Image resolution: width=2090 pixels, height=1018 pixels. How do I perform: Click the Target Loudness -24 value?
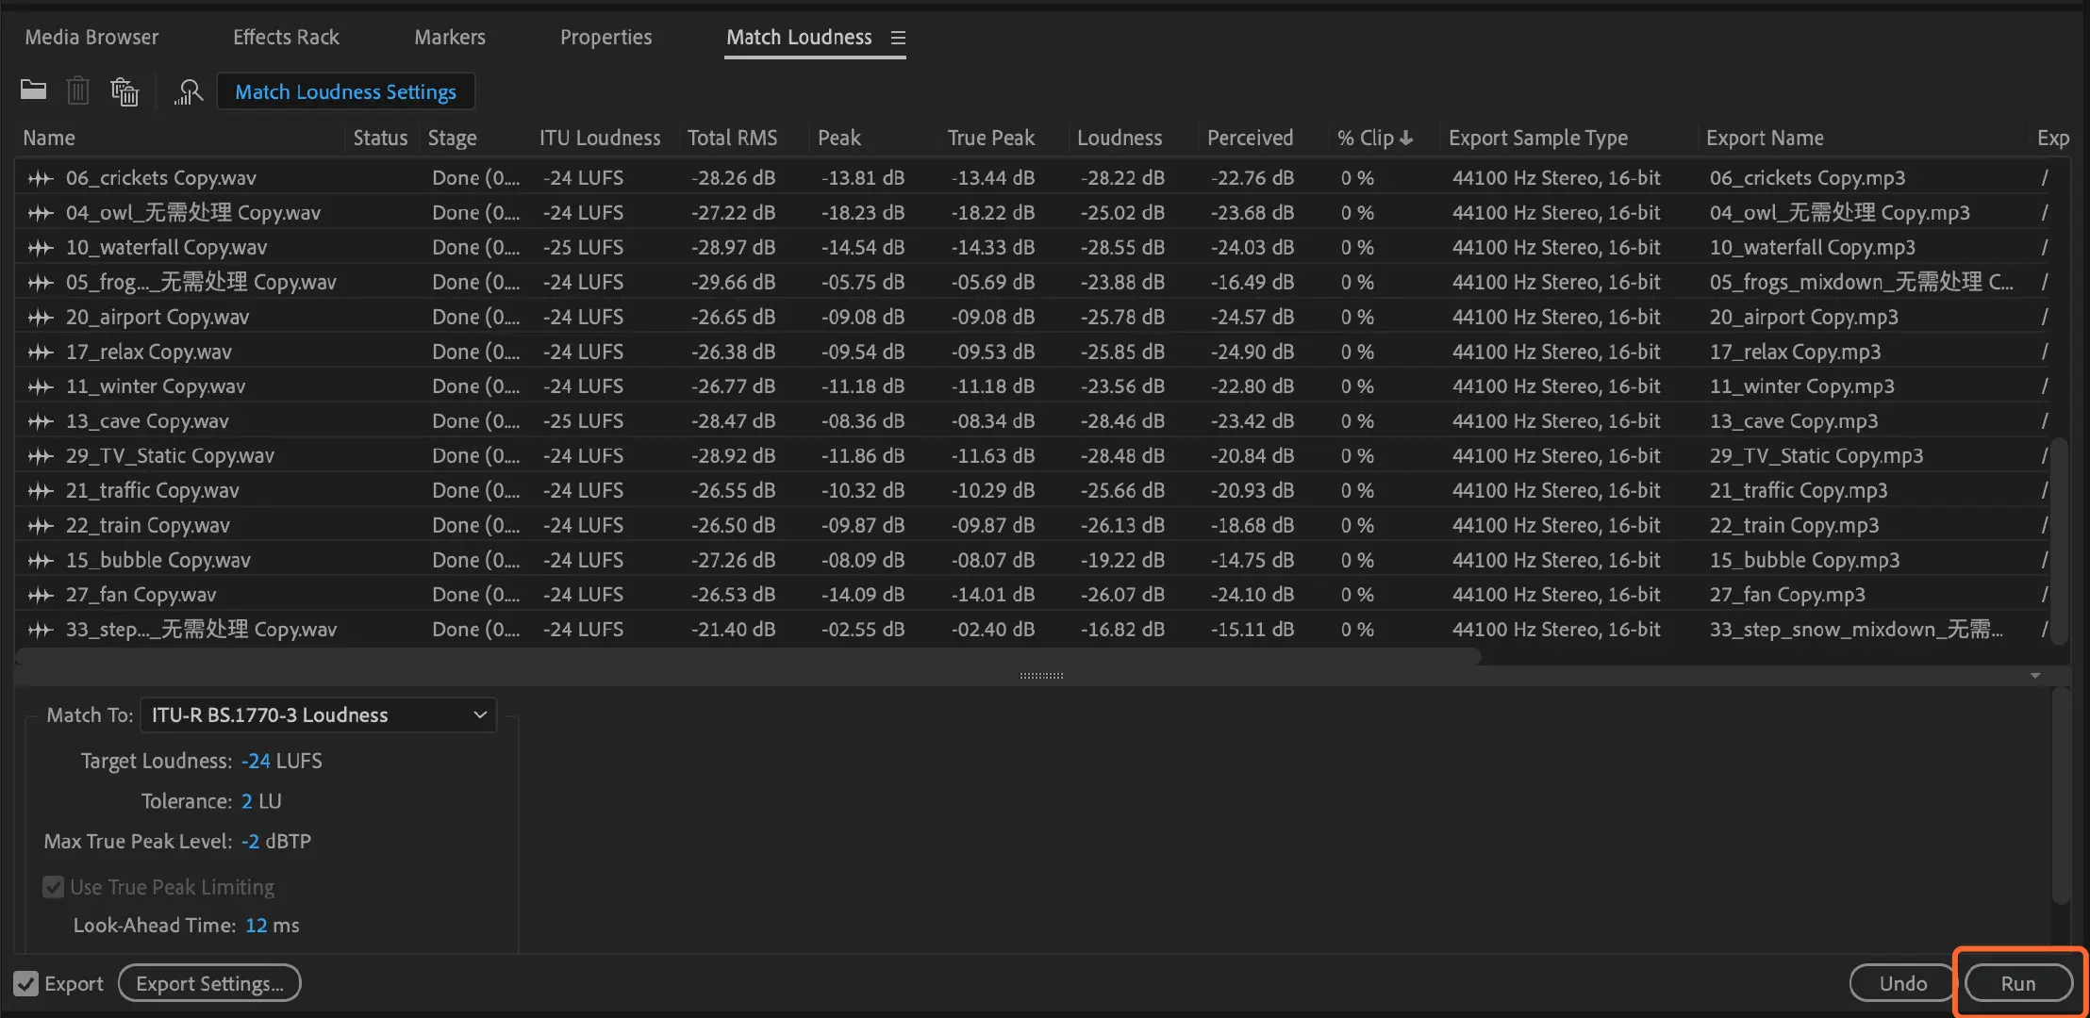[x=256, y=762]
